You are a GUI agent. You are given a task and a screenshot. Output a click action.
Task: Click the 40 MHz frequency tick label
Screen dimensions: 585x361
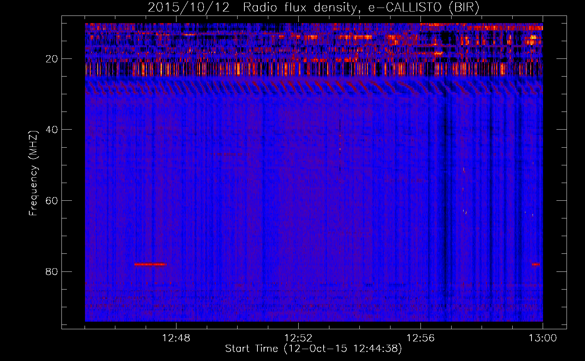(x=52, y=130)
